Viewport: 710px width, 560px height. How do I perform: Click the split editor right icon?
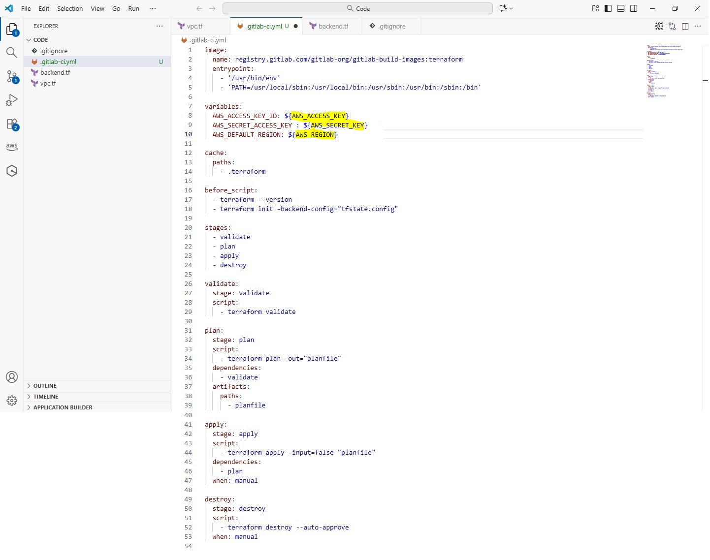pyautogui.click(x=685, y=26)
